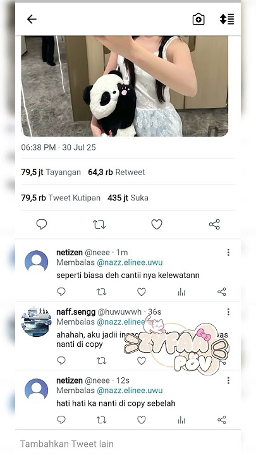Open the add-photo camera icon

tap(198, 20)
